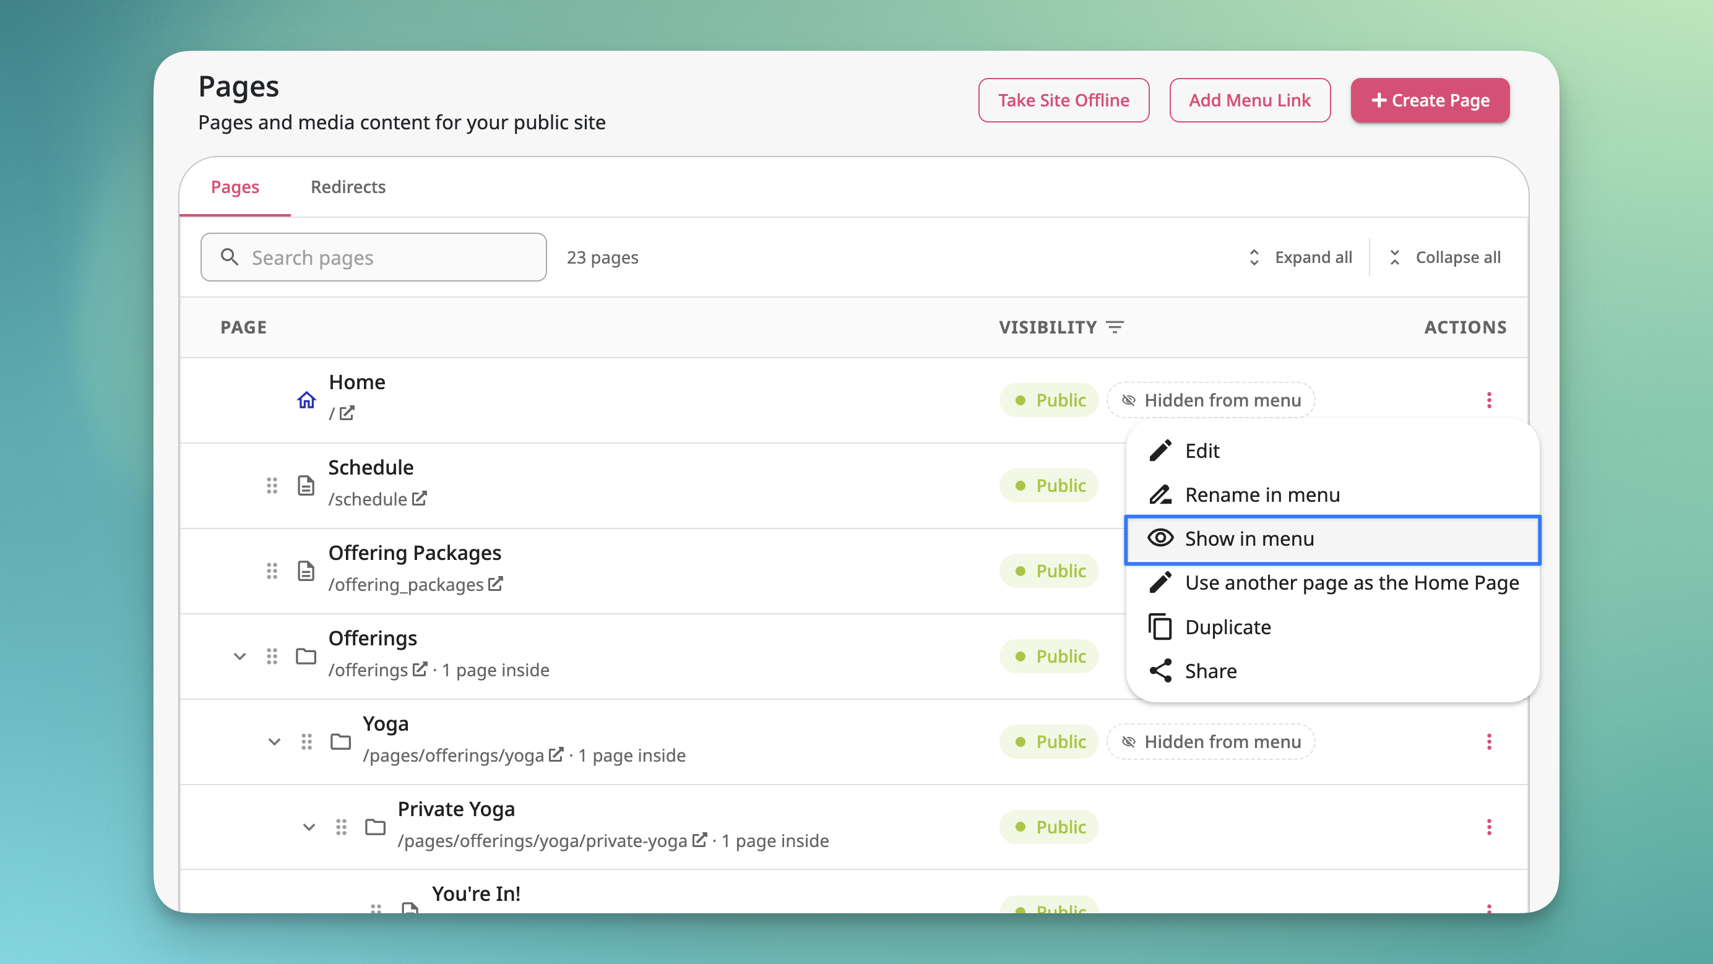Open the /offerings external link icon

pos(420,669)
